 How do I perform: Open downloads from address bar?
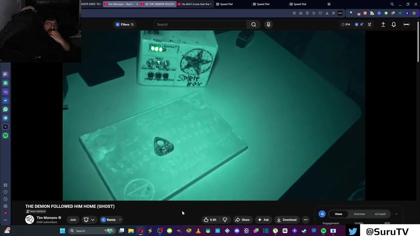(327, 13)
